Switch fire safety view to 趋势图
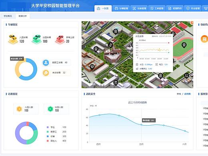 [187, 94]
